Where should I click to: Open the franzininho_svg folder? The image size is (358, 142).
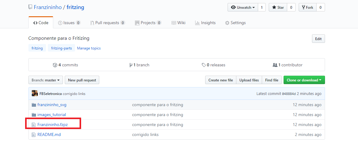pyautogui.click(x=52, y=105)
